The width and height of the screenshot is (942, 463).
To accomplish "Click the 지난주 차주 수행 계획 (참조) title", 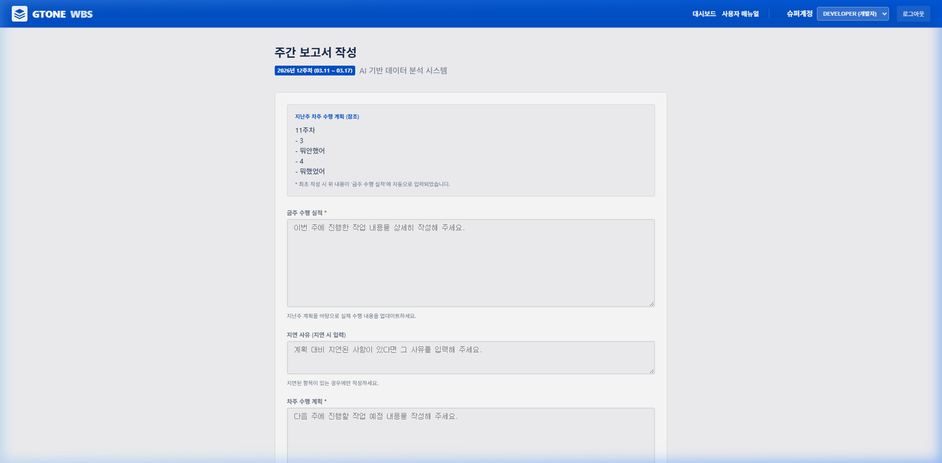I will (327, 117).
